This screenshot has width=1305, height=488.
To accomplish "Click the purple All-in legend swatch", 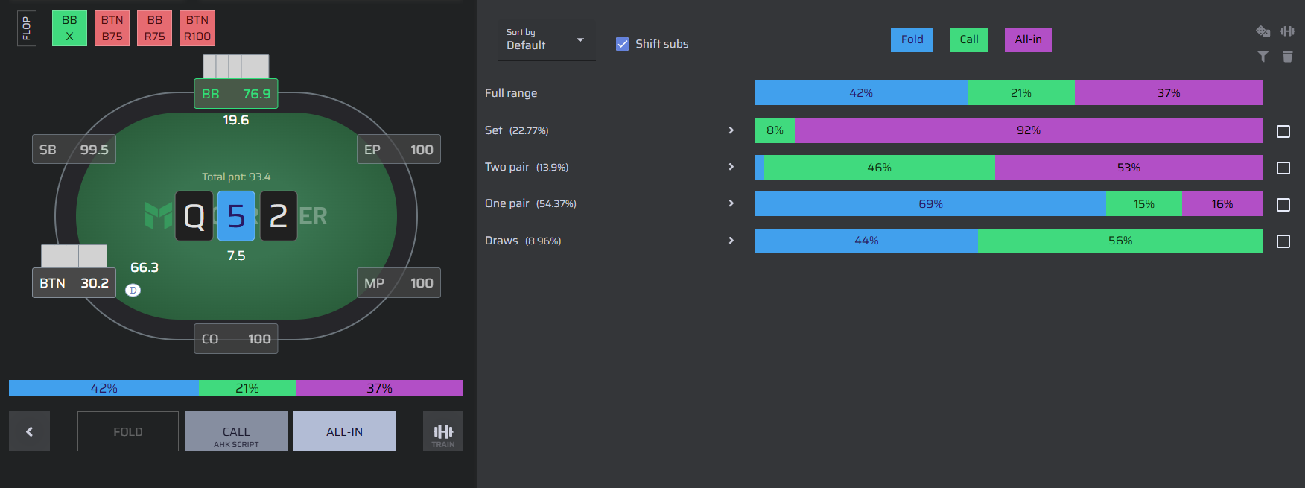I will pyautogui.click(x=1028, y=39).
